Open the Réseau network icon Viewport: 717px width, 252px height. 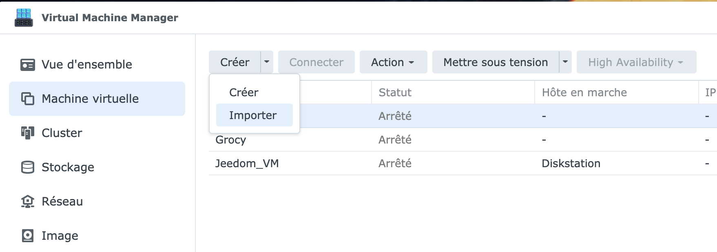(x=28, y=201)
